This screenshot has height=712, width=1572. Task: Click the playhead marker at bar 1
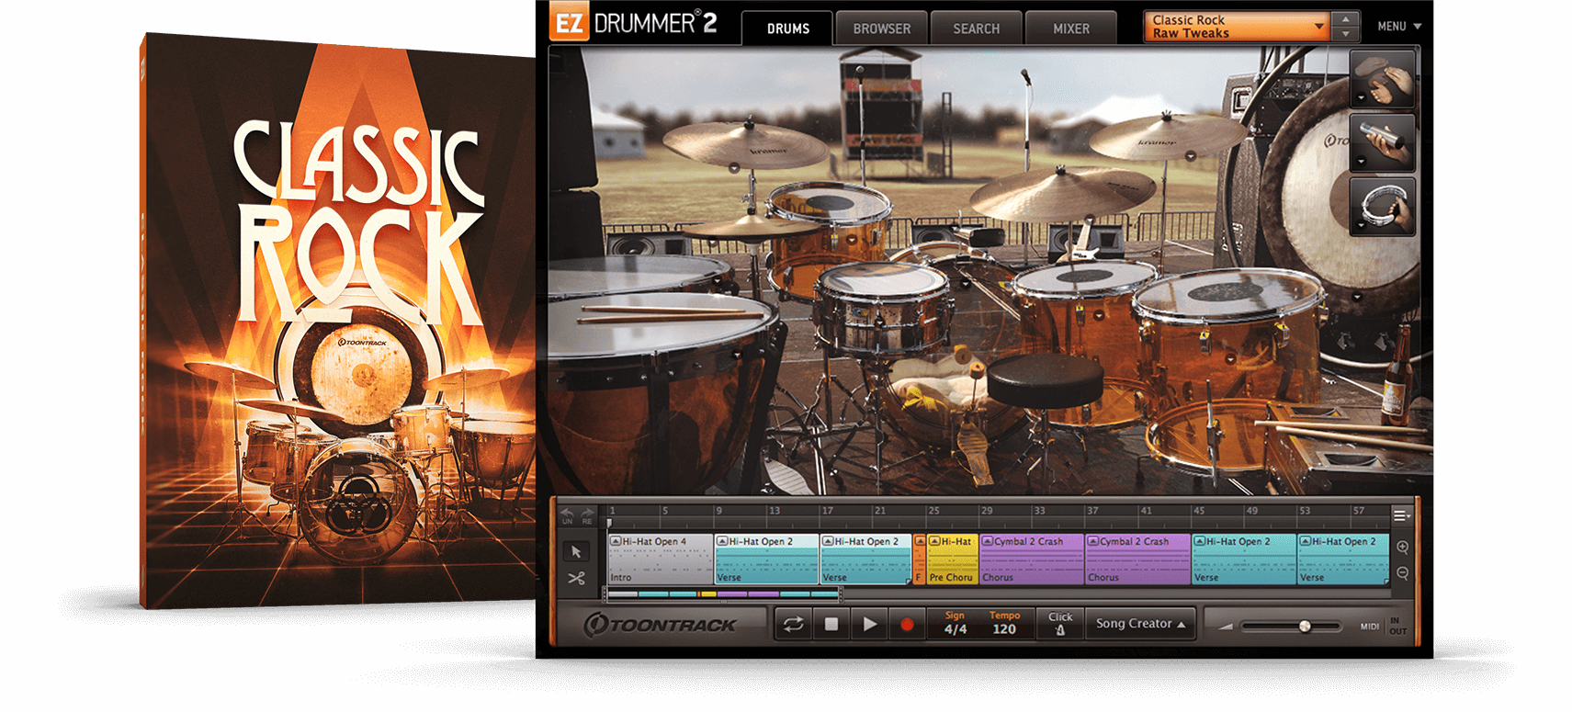point(609,523)
